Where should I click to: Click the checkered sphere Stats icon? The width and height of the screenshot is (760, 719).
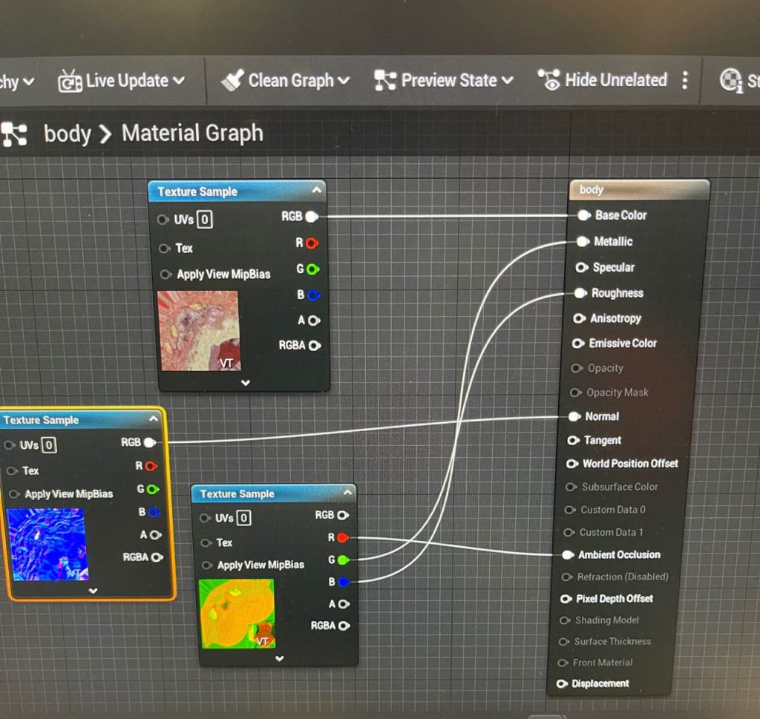[730, 80]
